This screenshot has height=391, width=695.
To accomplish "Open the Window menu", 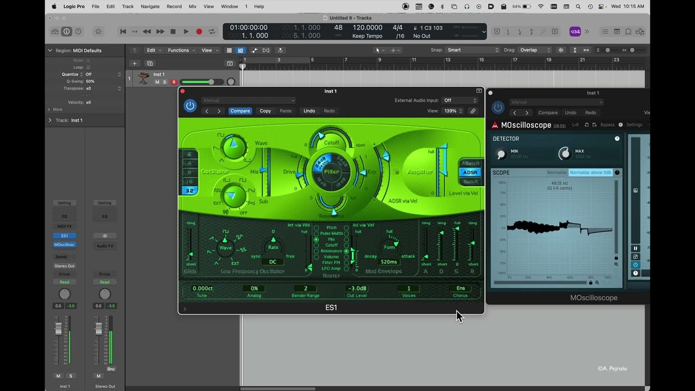I will click(x=229, y=7).
